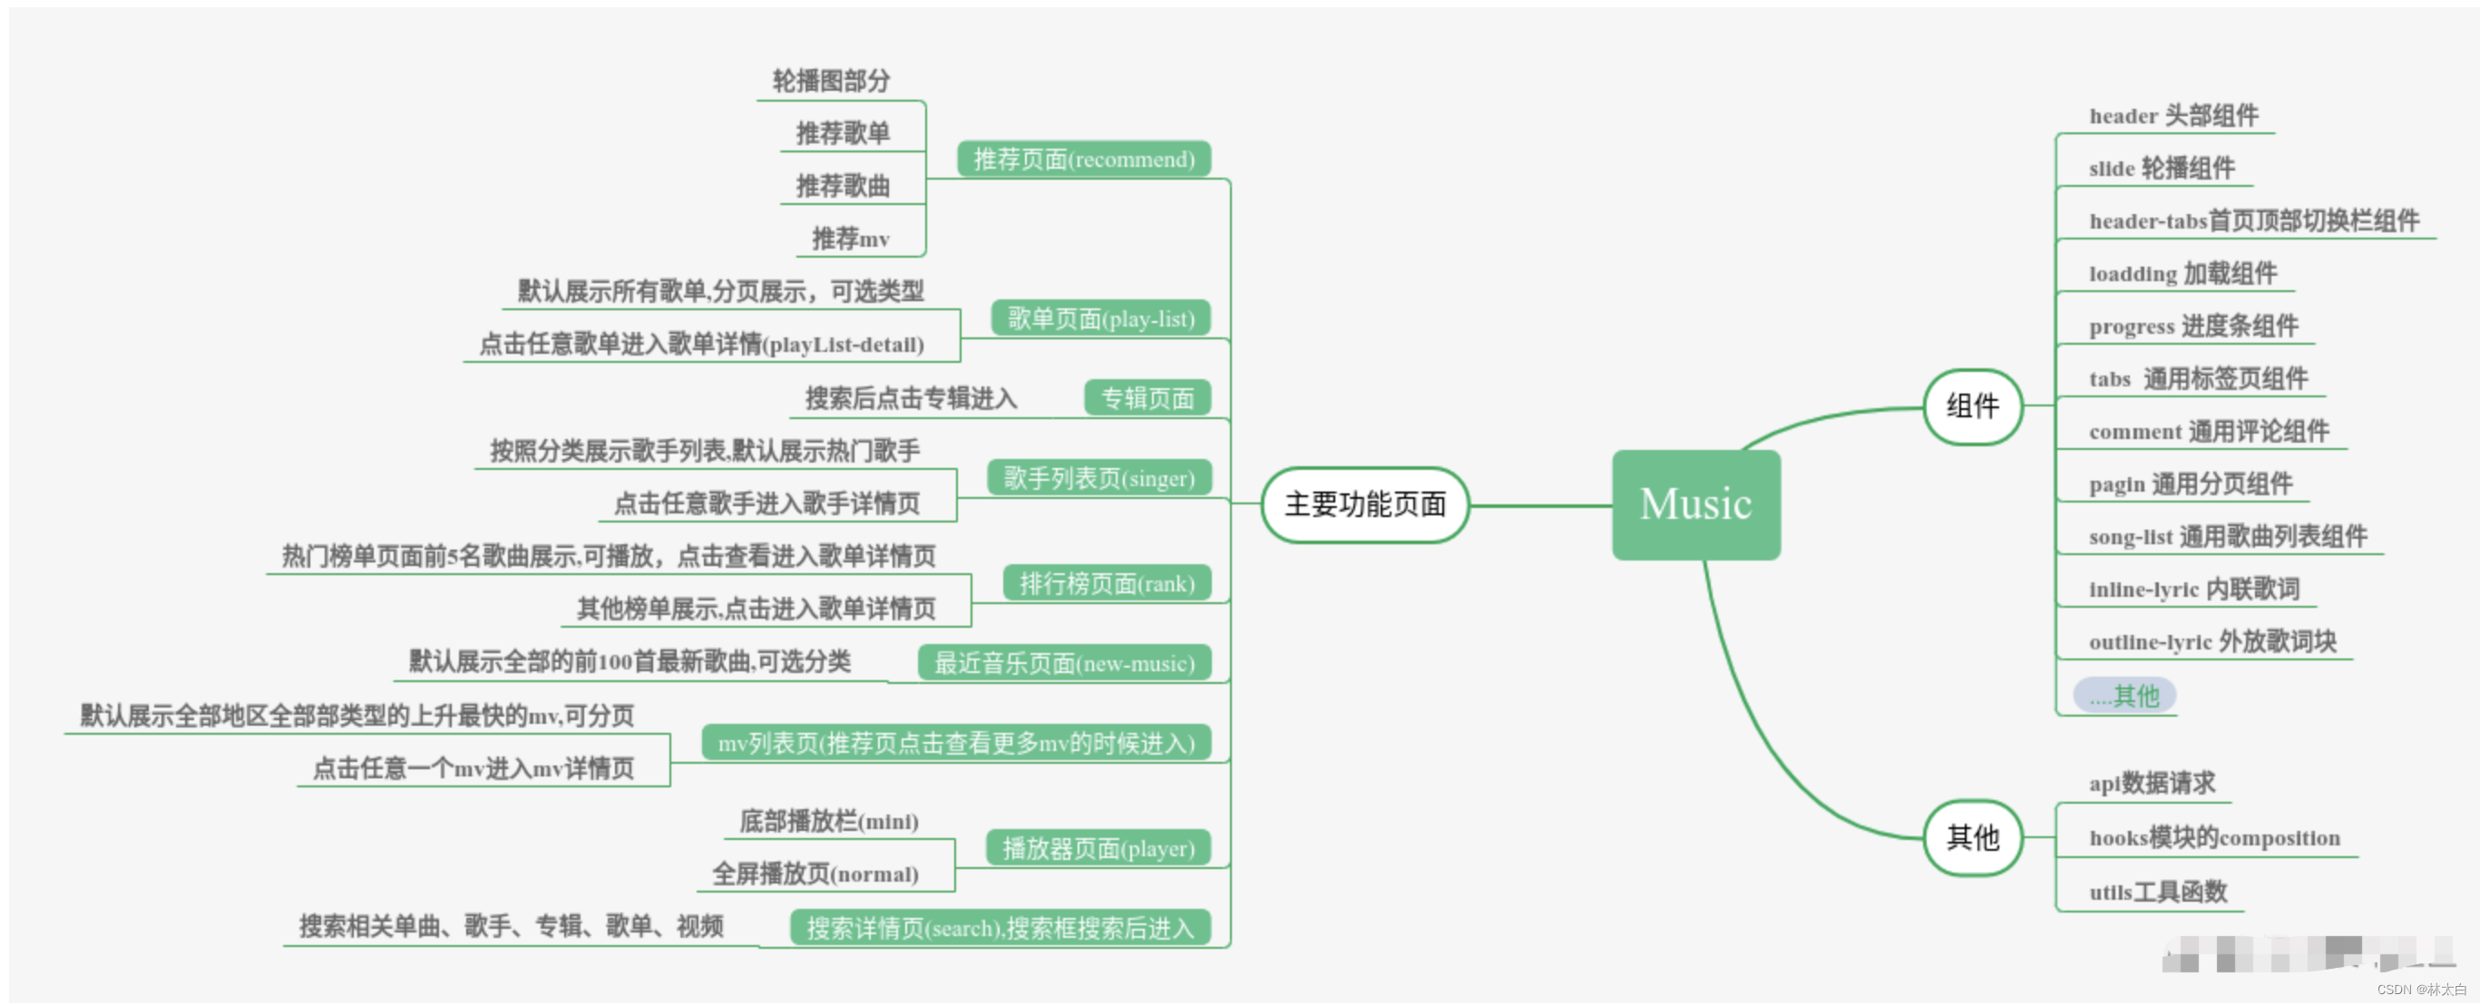
Task: Select the 主要功能页面 node
Action: point(1364,504)
